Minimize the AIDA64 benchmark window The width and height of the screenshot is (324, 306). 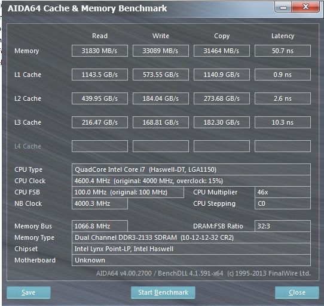coord(283,7)
